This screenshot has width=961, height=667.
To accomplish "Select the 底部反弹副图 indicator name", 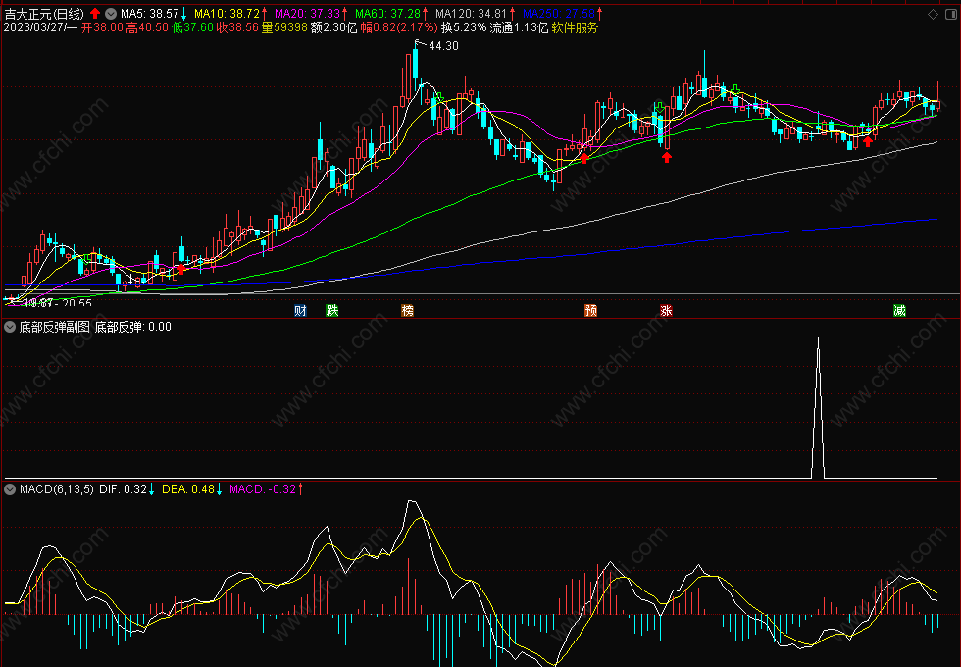I will click(55, 327).
